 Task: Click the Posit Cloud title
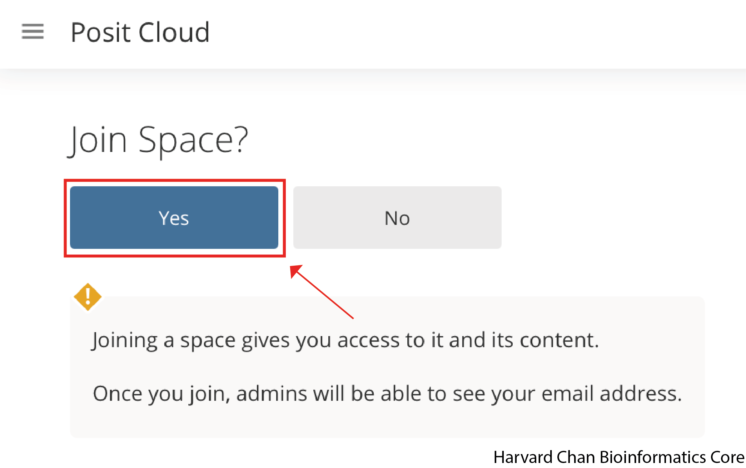140,32
